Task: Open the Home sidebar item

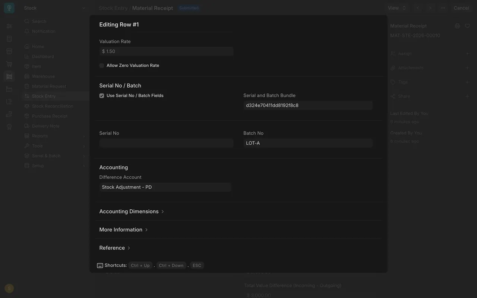Action: (x=55, y=47)
